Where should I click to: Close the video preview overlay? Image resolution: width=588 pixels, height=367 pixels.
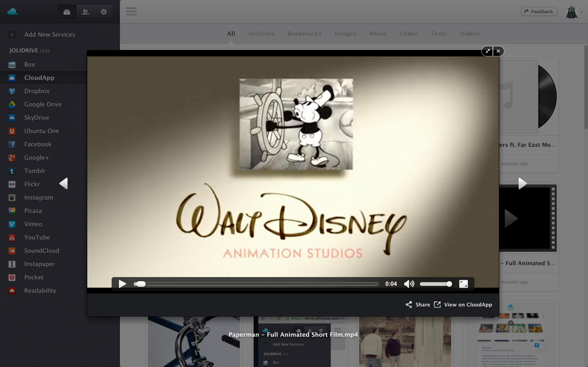point(498,51)
